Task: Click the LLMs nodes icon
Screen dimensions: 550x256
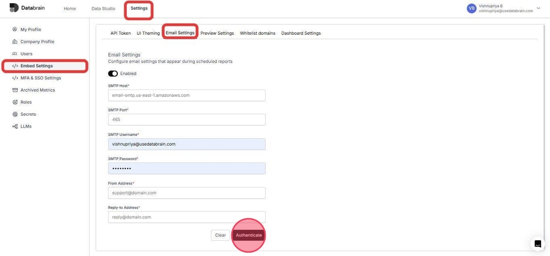Action: coord(15,127)
